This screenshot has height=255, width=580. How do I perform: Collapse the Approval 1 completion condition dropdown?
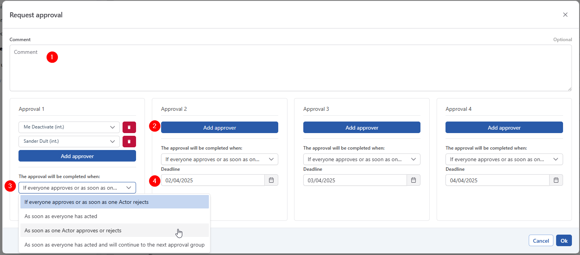click(77, 188)
